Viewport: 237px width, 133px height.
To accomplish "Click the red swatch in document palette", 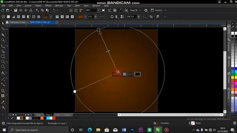I will [54, 118].
